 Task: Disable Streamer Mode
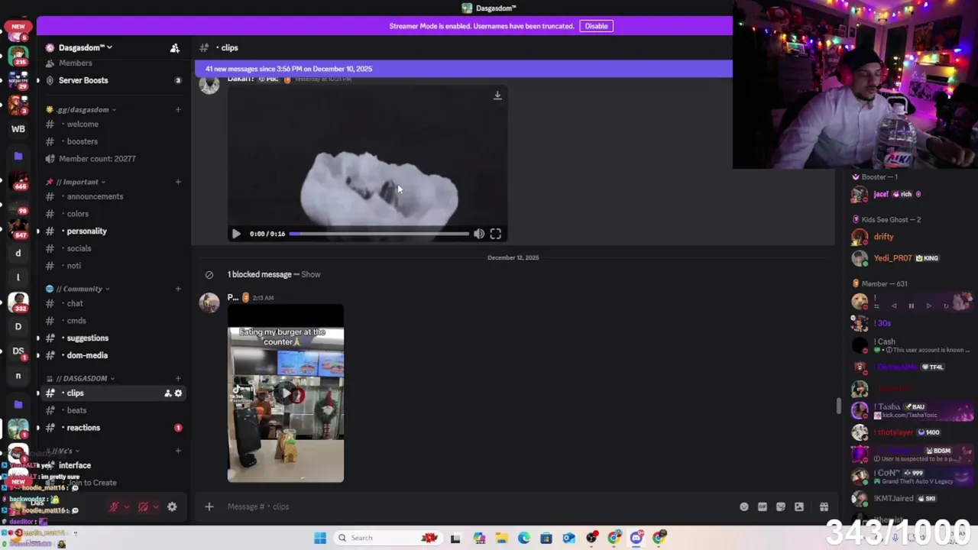click(596, 26)
